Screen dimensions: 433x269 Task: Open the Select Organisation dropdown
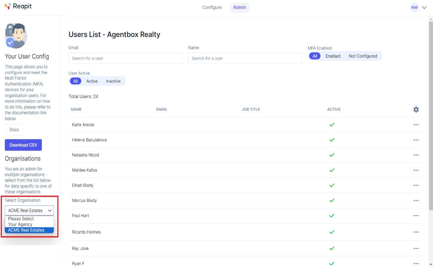pyautogui.click(x=29, y=210)
